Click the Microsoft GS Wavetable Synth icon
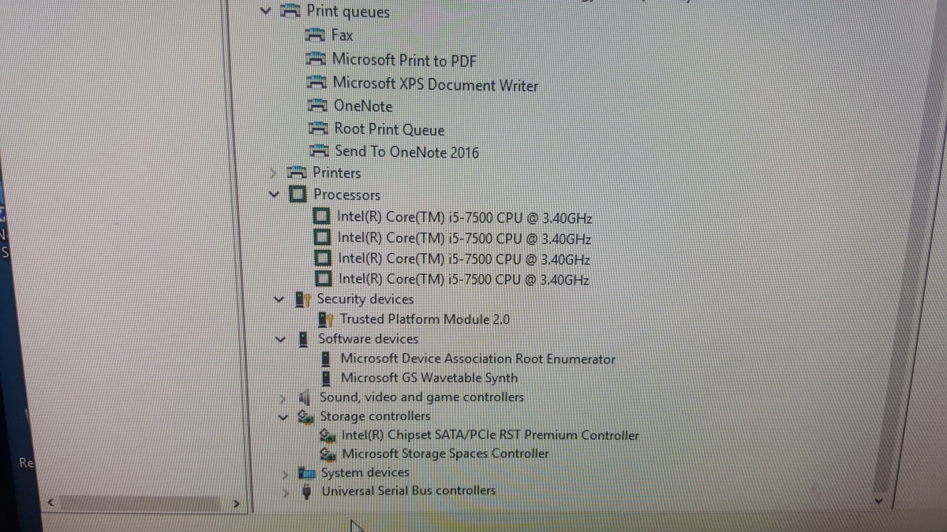The image size is (947, 532). [327, 378]
